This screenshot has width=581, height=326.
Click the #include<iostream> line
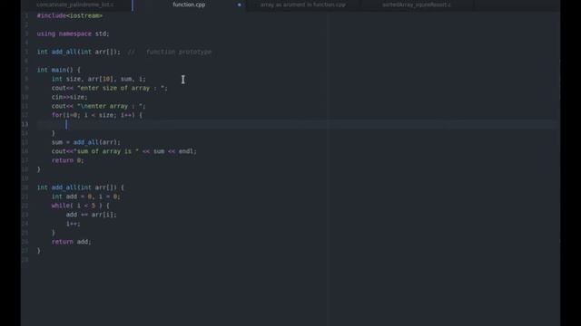click(69, 15)
